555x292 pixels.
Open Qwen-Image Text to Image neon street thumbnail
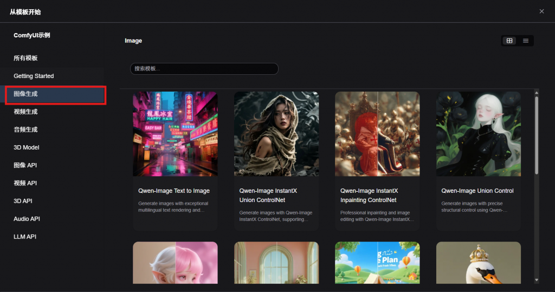pos(175,133)
